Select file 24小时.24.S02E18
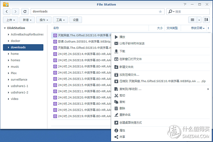The image size is (213, 142). (x=81, y=60)
